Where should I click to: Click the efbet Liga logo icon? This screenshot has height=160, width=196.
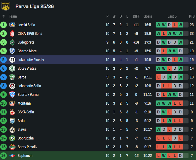coord(6,6)
